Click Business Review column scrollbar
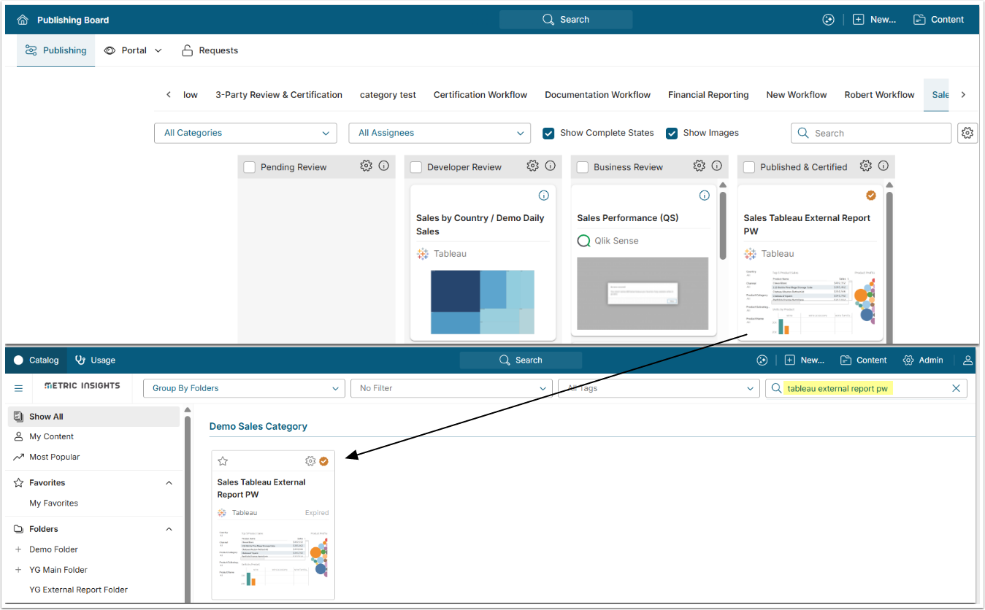 coord(724,225)
